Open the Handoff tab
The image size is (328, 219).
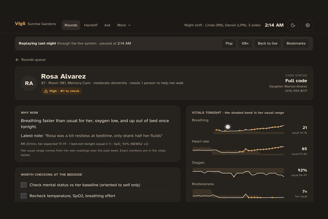click(91, 25)
